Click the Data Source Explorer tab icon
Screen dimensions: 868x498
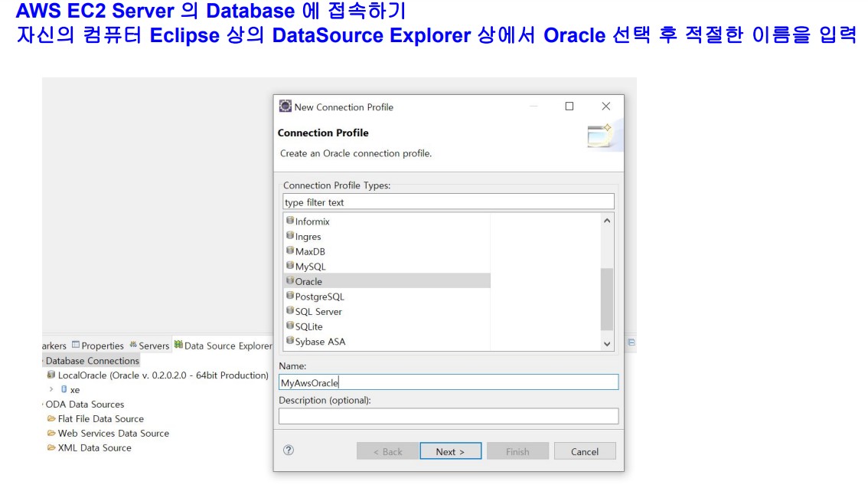coord(178,345)
